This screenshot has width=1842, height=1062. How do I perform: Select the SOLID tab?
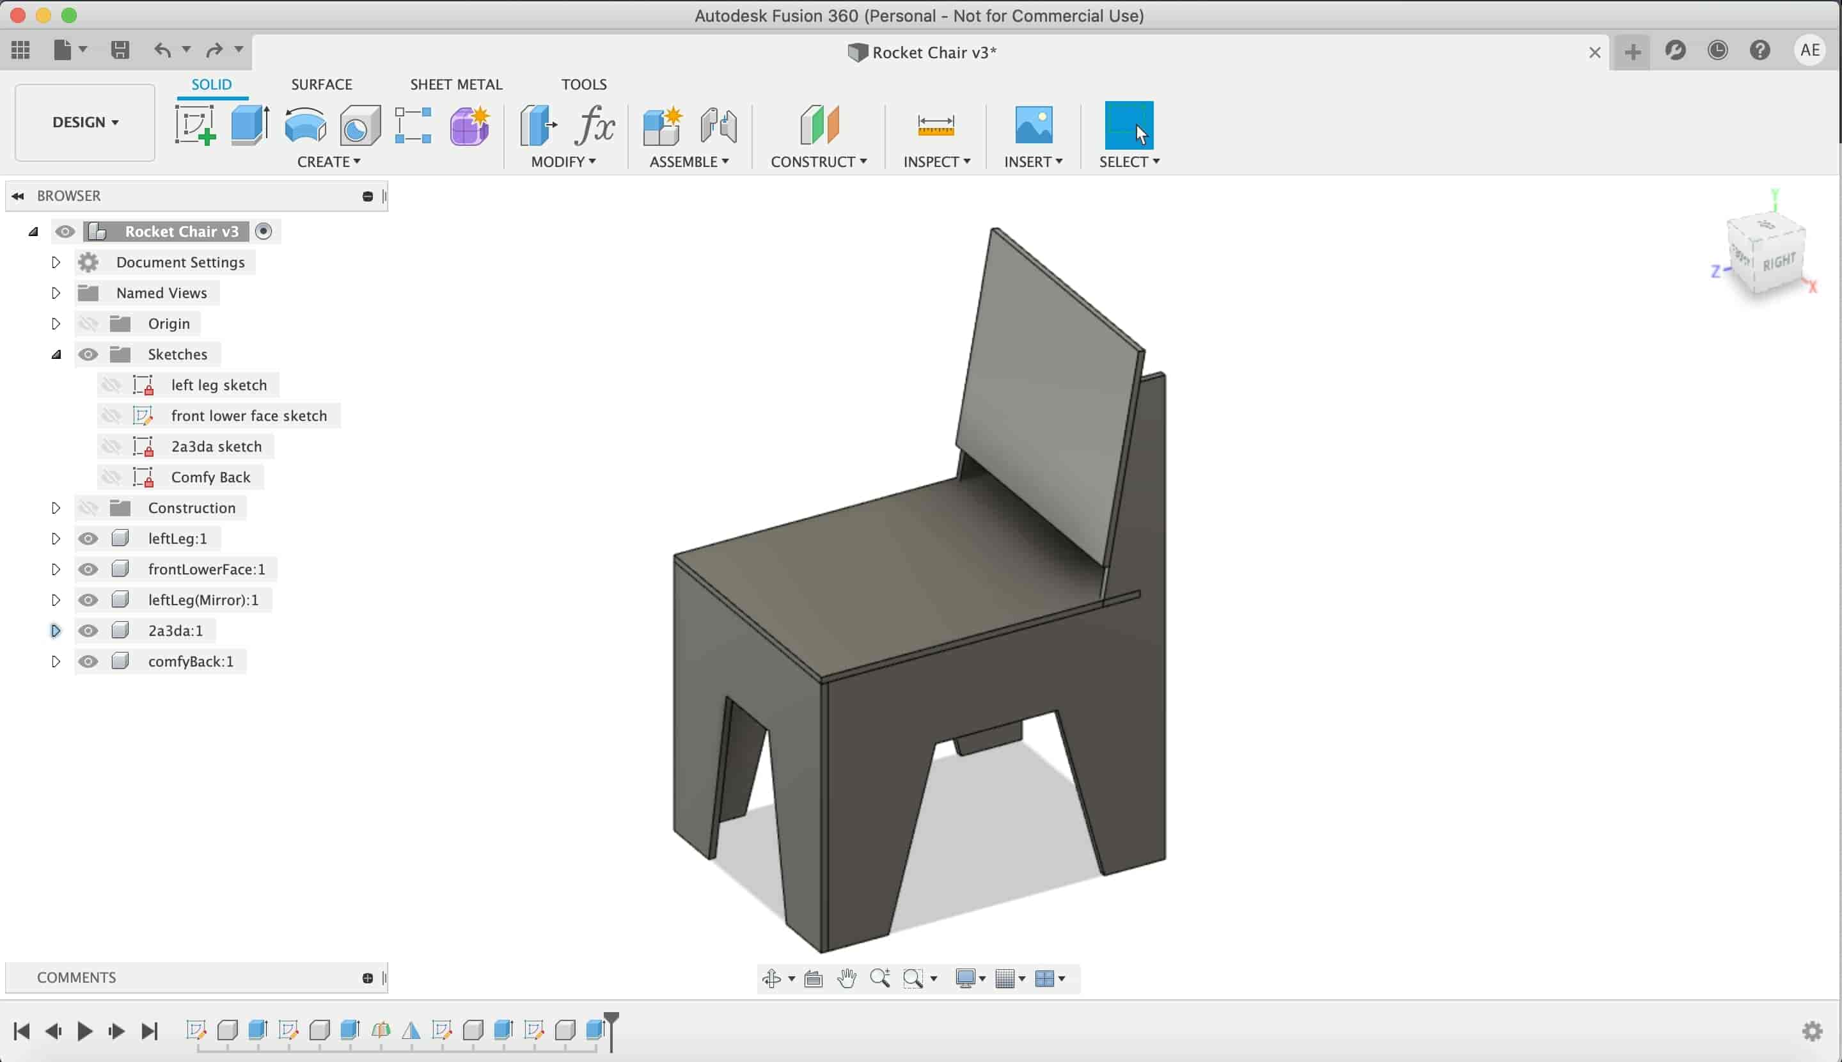(212, 84)
